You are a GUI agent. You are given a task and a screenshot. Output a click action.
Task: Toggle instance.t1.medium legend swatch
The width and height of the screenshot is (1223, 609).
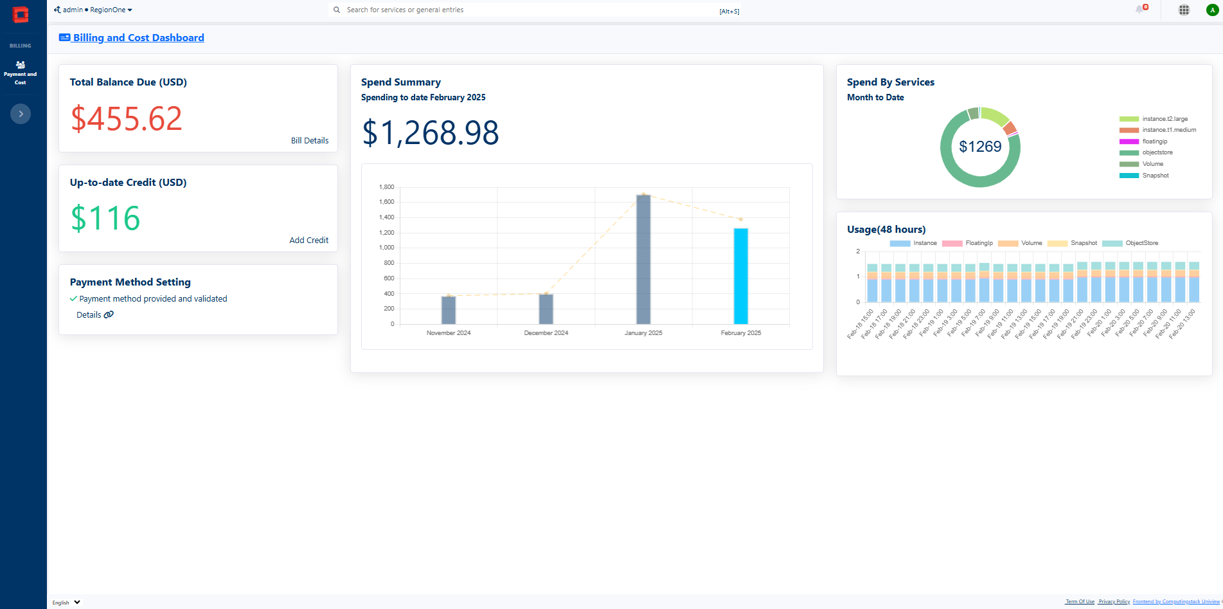(x=1129, y=130)
